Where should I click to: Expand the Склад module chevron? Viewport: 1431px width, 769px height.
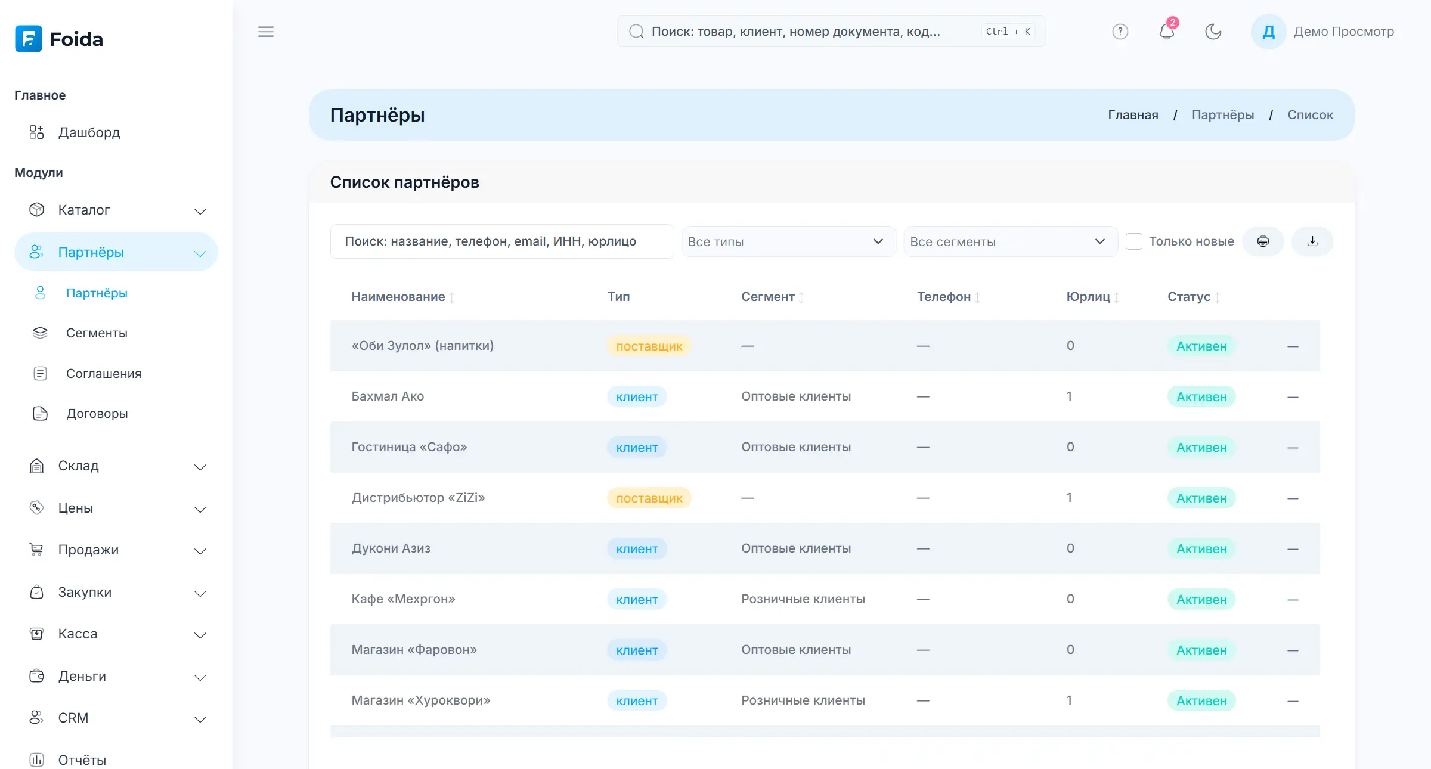click(200, 467)
